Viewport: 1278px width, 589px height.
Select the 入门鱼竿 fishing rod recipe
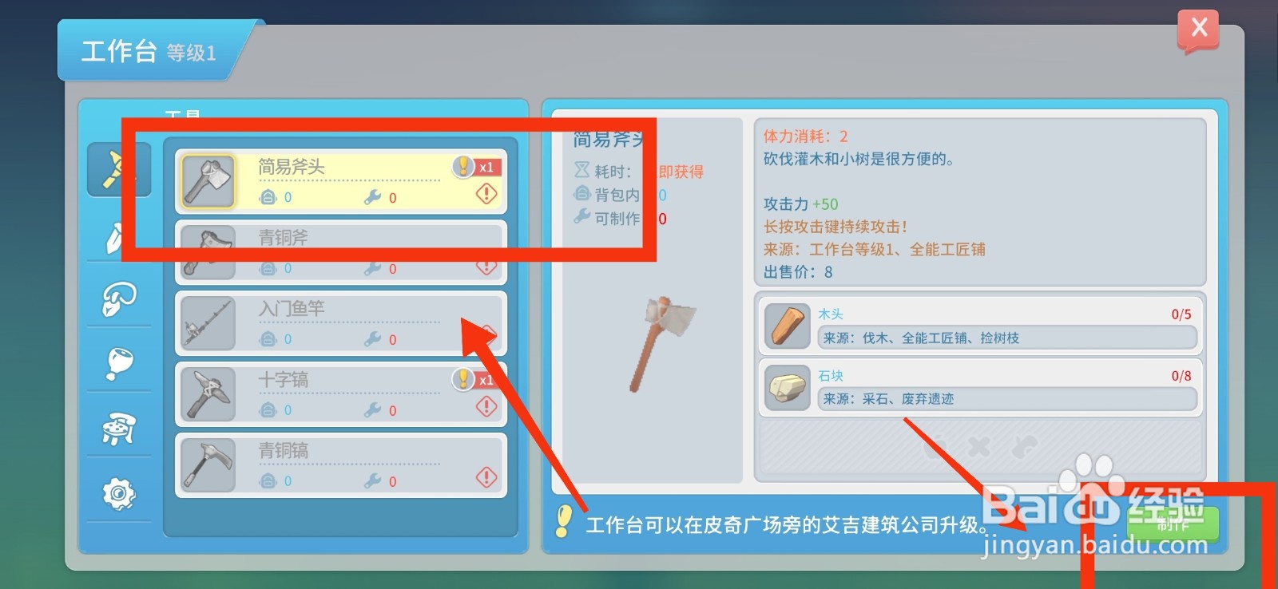click(341, 323)
